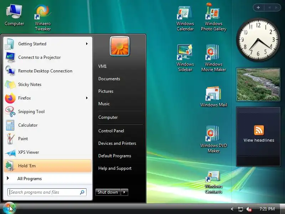
Task: Open the Windows Photo Gallery shortcut
Action: point(213,17)
